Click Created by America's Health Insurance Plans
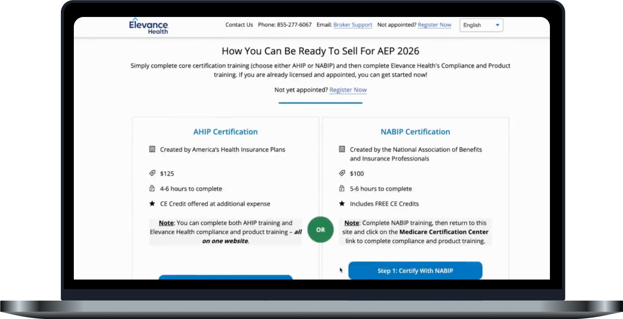This screenshot has width=623, height=319. [x=223, y=150]
